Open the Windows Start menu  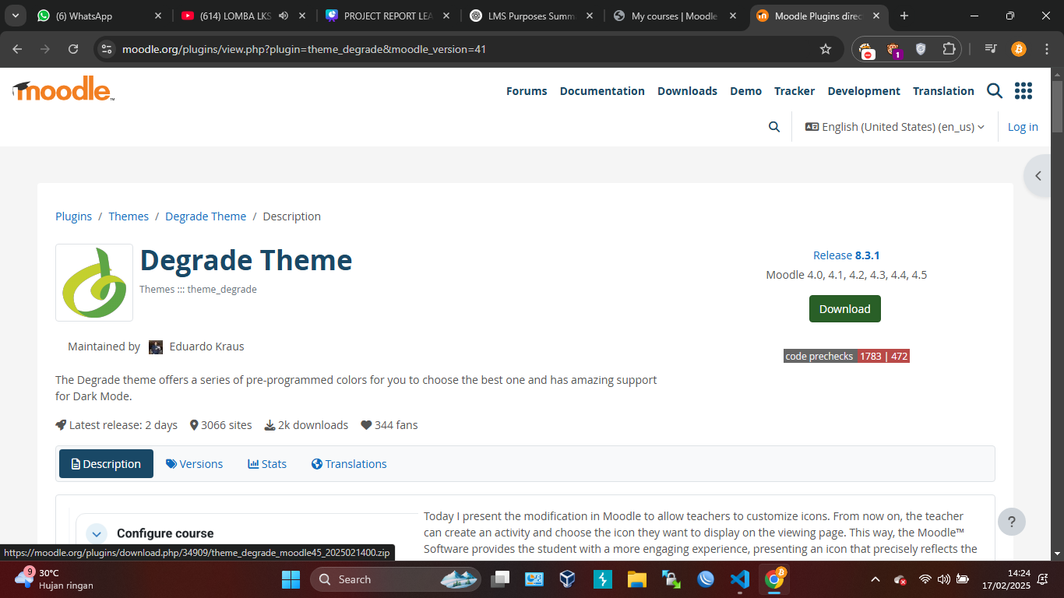click(x=291, y=579)
